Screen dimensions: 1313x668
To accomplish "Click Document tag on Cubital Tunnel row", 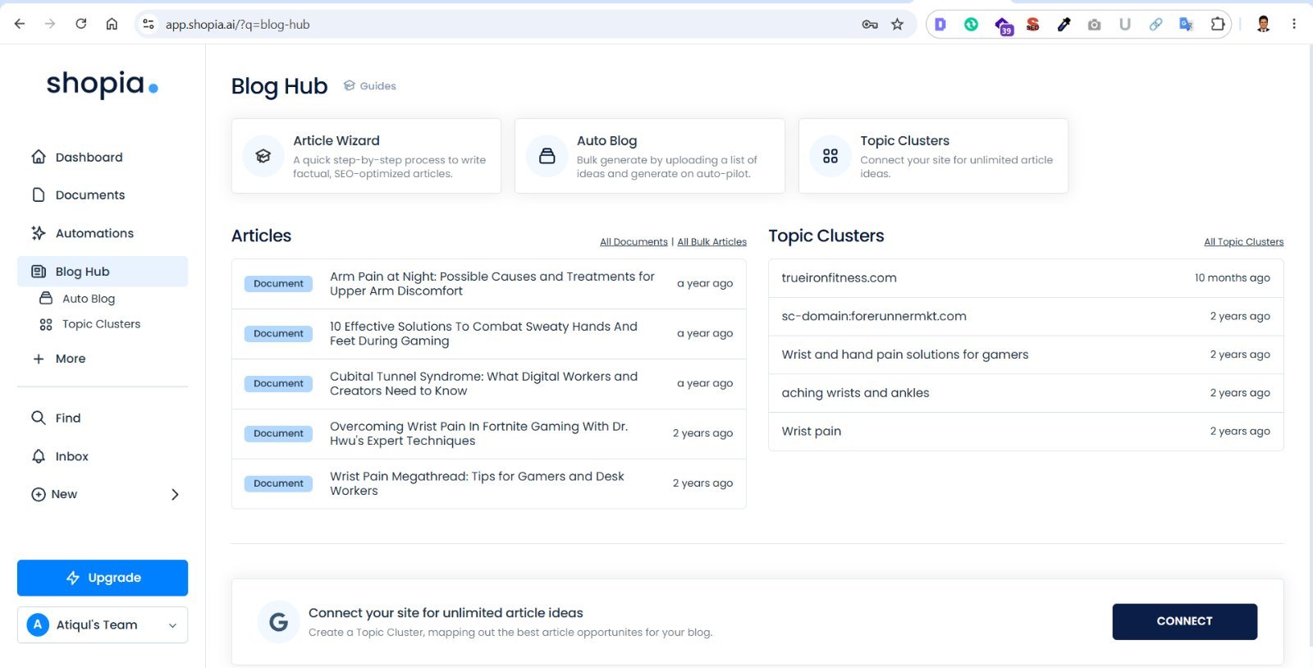I will [278, 384].
